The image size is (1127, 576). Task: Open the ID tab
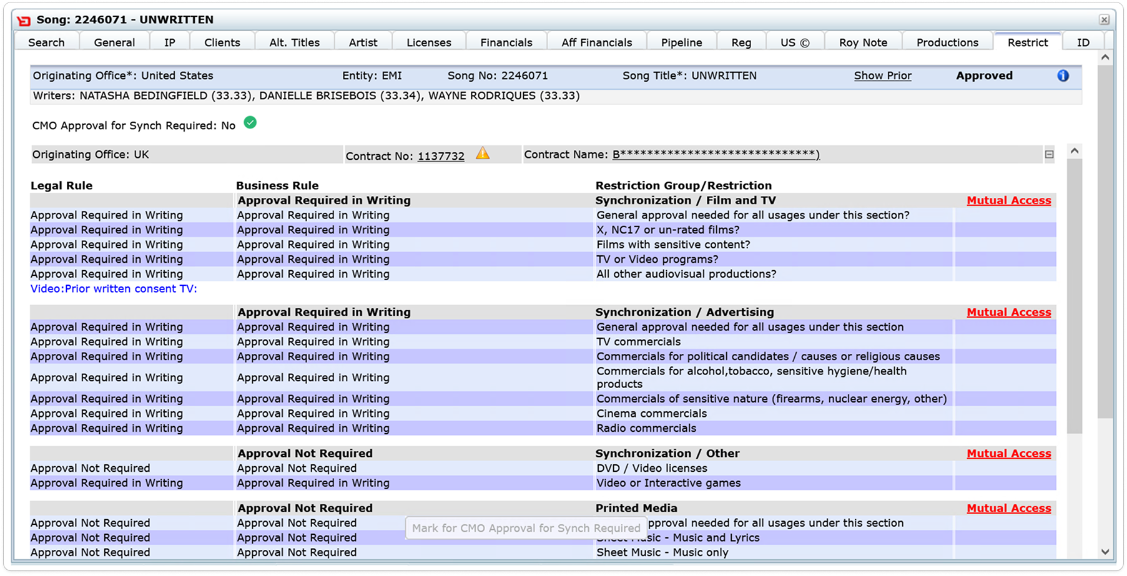pos(1083,42)
